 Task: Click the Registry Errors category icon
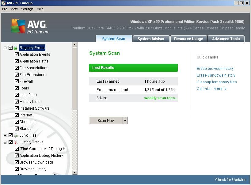coord(16,48)
